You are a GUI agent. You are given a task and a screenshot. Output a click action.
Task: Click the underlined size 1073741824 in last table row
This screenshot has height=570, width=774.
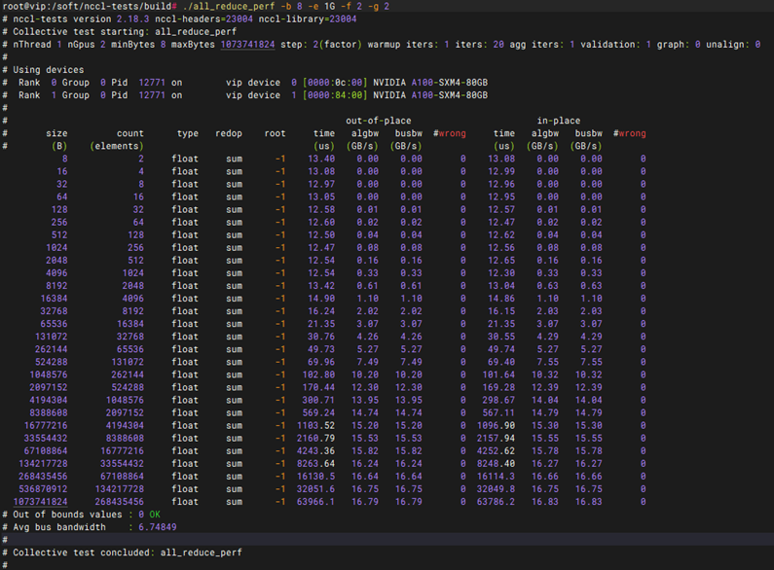tap(41, 502)
